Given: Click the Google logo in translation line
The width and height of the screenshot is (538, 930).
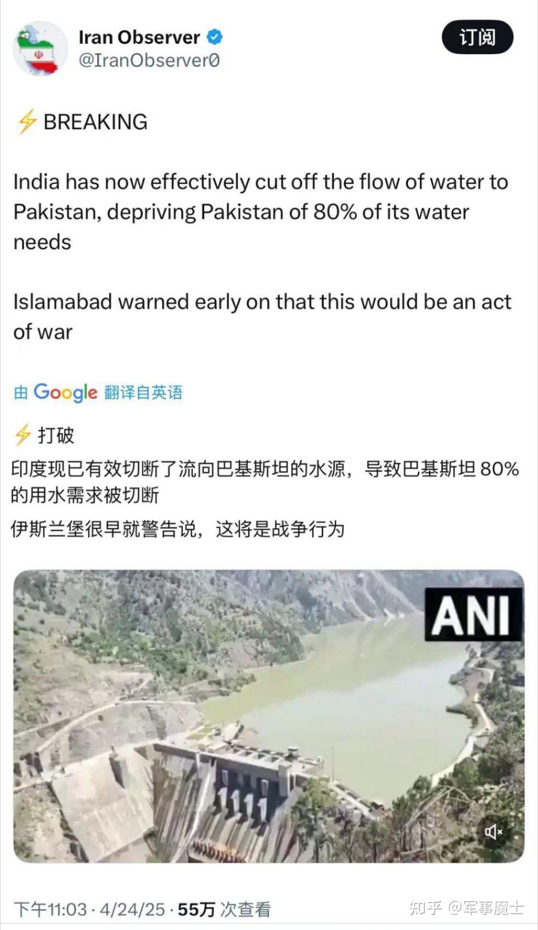Looking at the screenshot, I should click(65, 393).
